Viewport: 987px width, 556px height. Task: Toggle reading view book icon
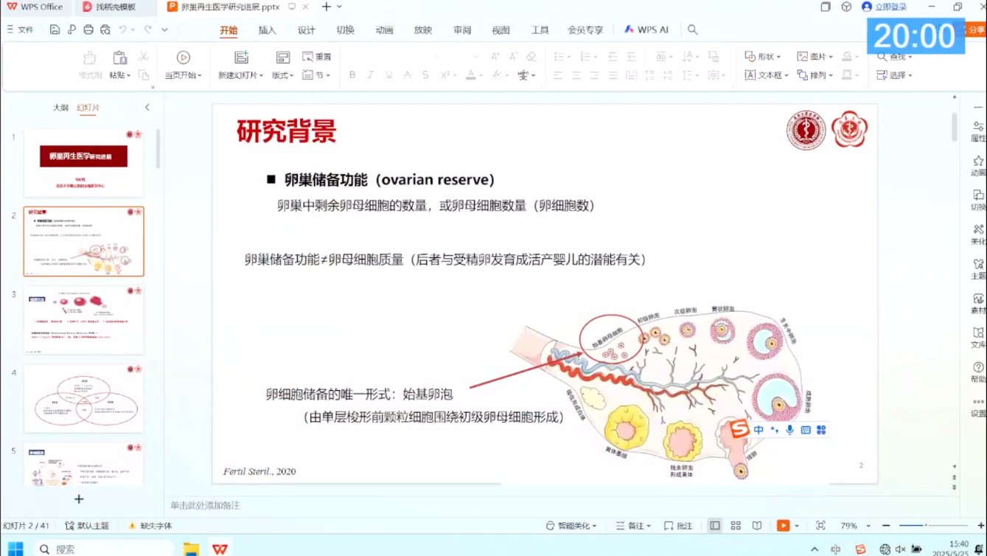point(757,526)
